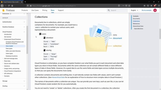Expand Read data sidebar item
This screenshot has height=90, width=161.
pos(3,61)
